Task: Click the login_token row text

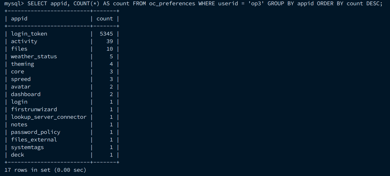Action: pos(29,34)
